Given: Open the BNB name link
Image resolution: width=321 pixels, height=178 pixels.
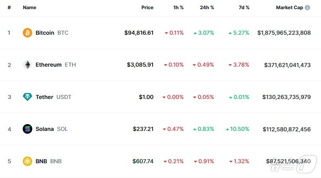Looking at the screenshot, I should [x=41, y=161].
